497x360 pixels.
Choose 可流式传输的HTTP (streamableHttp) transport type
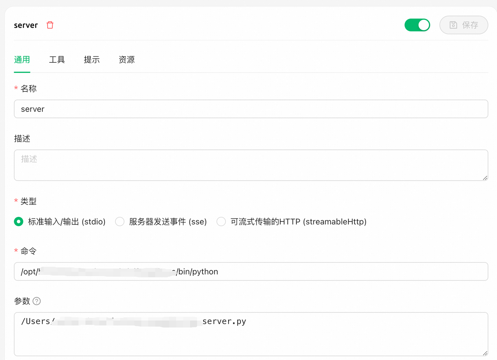click(221, 221)
